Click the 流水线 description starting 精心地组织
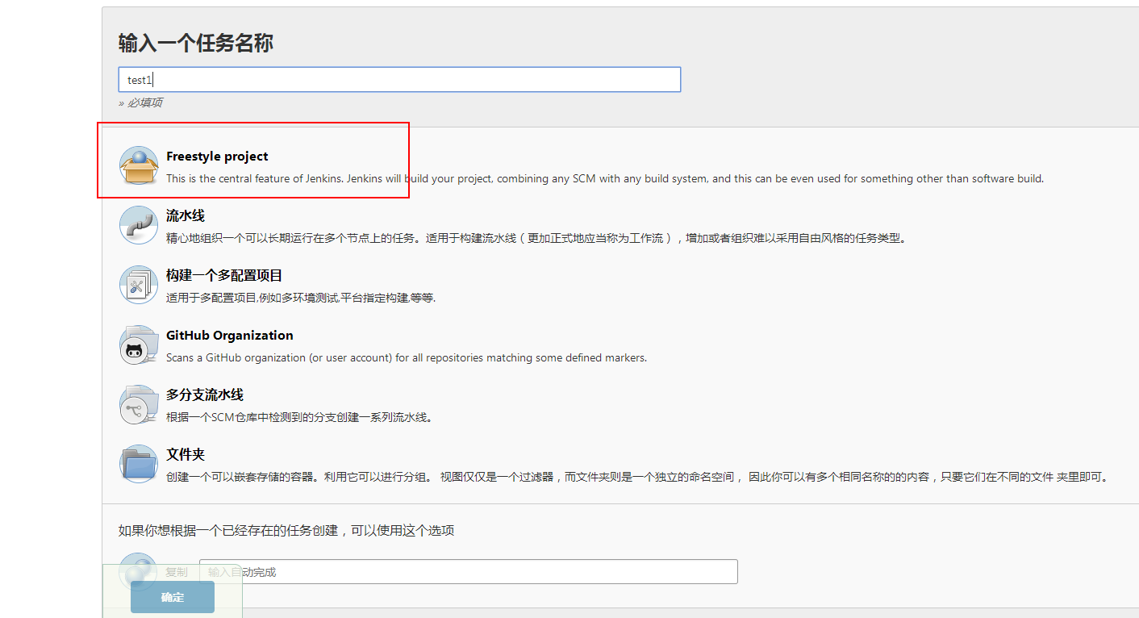Viewport: 1139px width, 618px height. [536, 238]
